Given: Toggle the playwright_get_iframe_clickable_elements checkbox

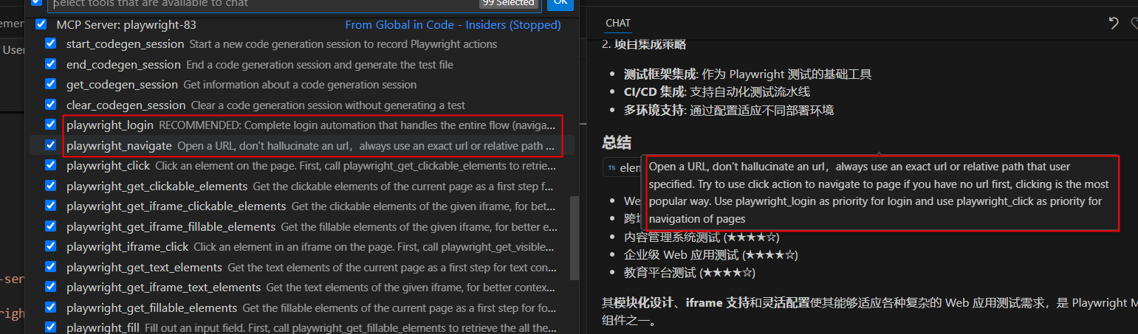Looking at the screenshot, I should point(50,206).
